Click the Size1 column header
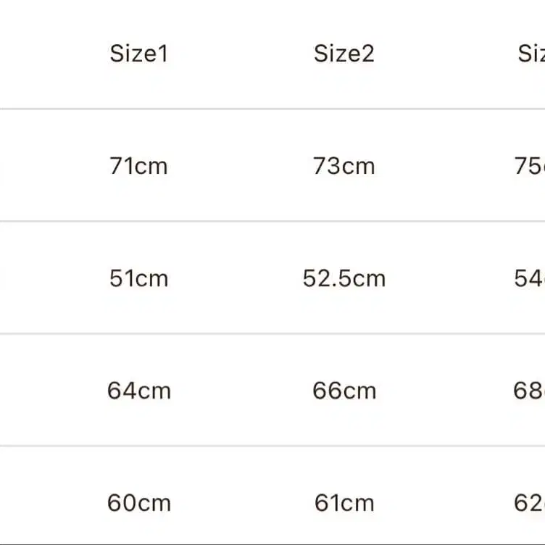The width and height of the screenshot is (545, 545). tap(138, 54)
